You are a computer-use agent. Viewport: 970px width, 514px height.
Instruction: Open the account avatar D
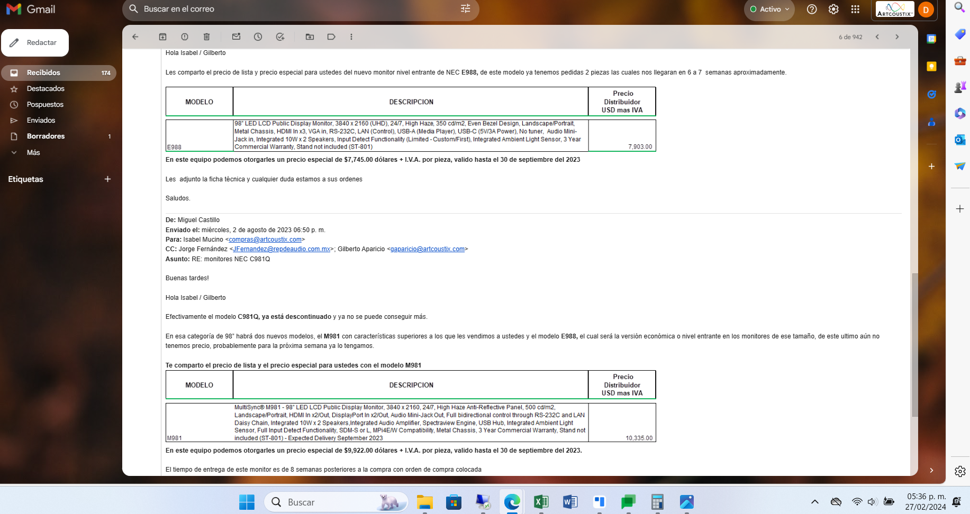pyautogui.click(x=926, y=10)
